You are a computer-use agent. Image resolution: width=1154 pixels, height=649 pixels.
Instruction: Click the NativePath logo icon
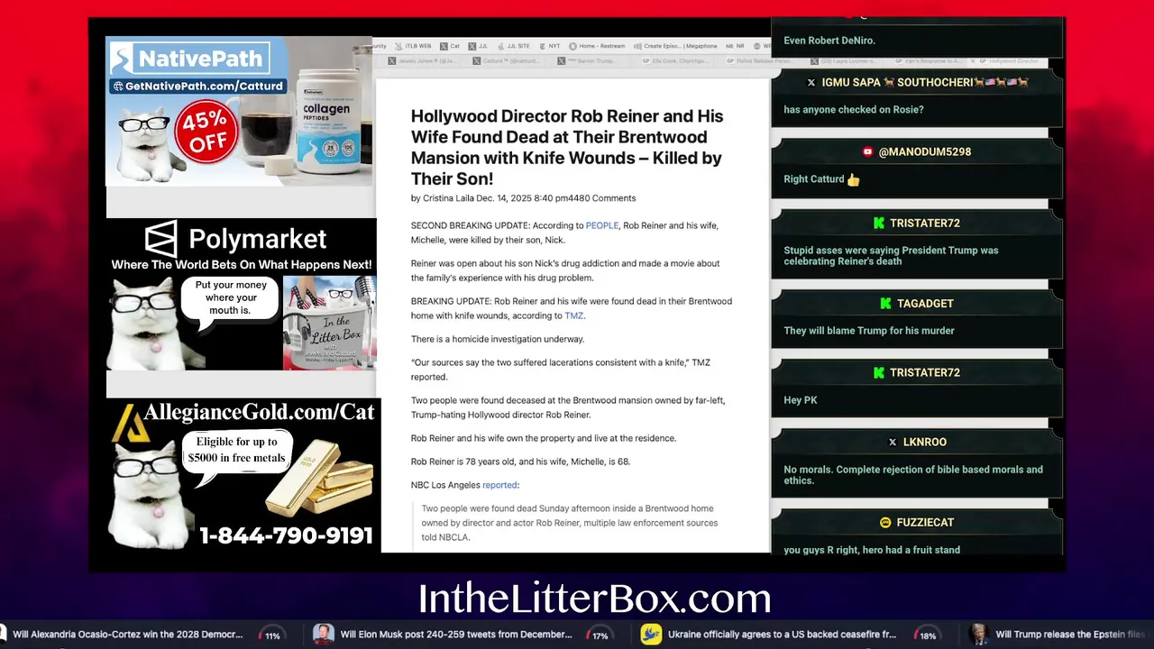point(123,59)
